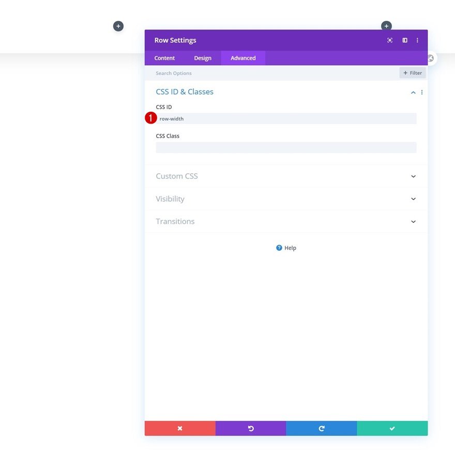Click the Row Settings title

click(x=175, y=40)
